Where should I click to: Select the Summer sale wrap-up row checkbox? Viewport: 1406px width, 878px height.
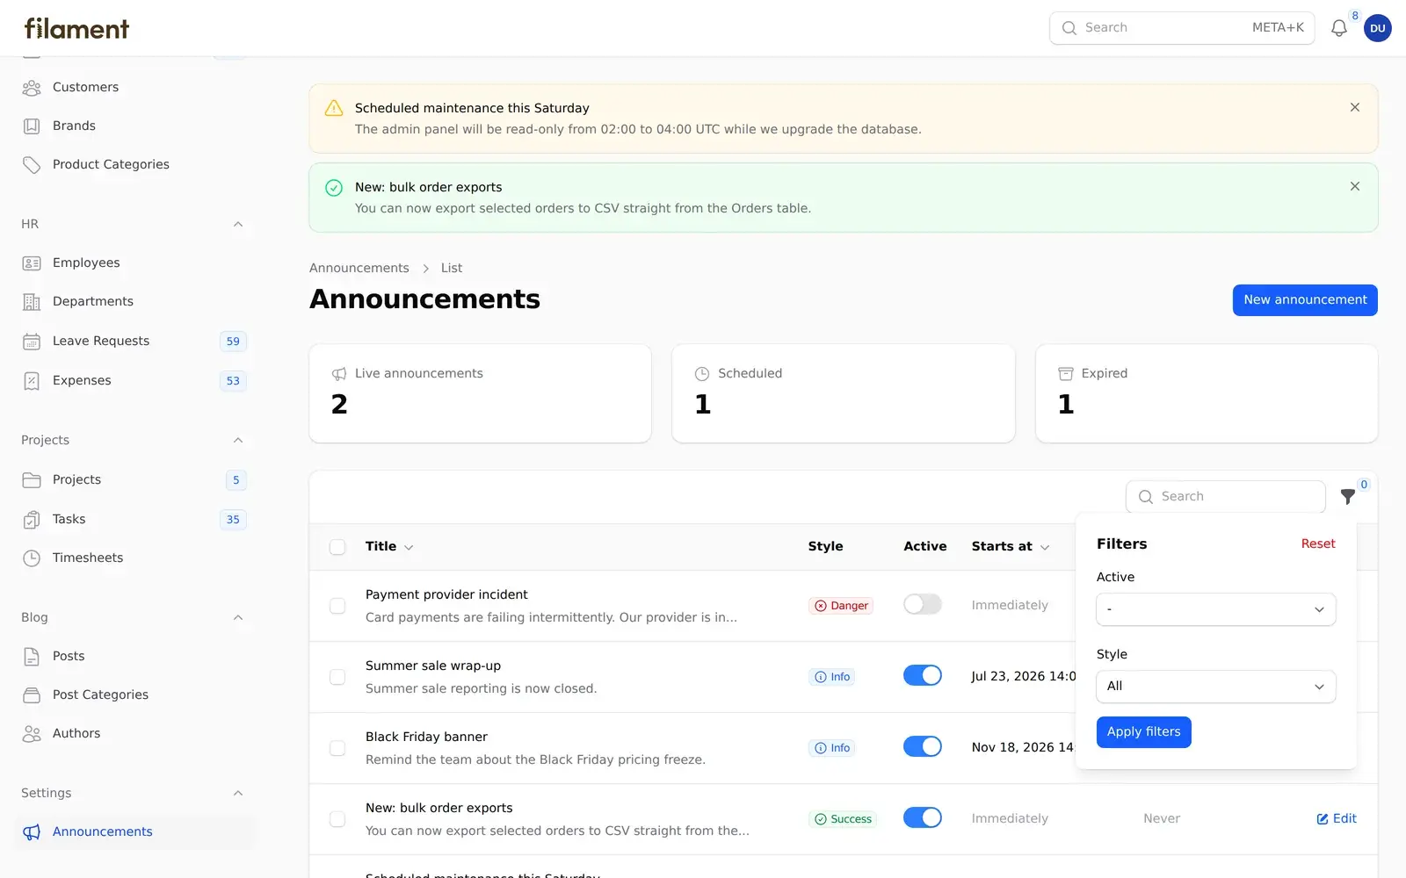click(337, 677)
